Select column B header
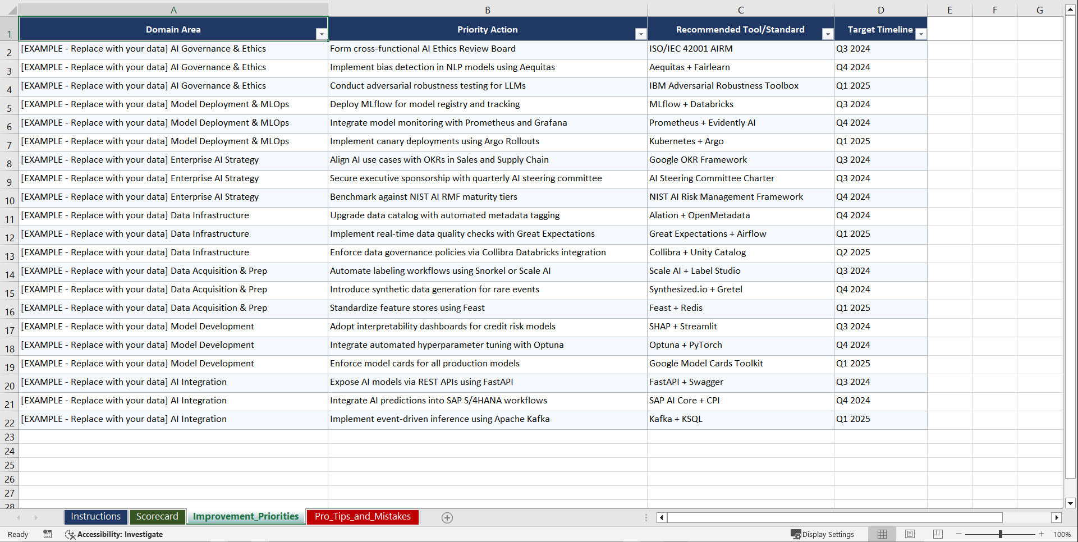This screenshot has width=1078, height=542. [x=488, y=9]
